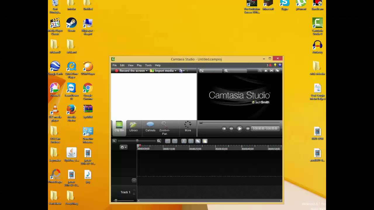Click the 00:00:10;00 mark on the timeline ruler

pyautogui.click(x=169, y=149)
